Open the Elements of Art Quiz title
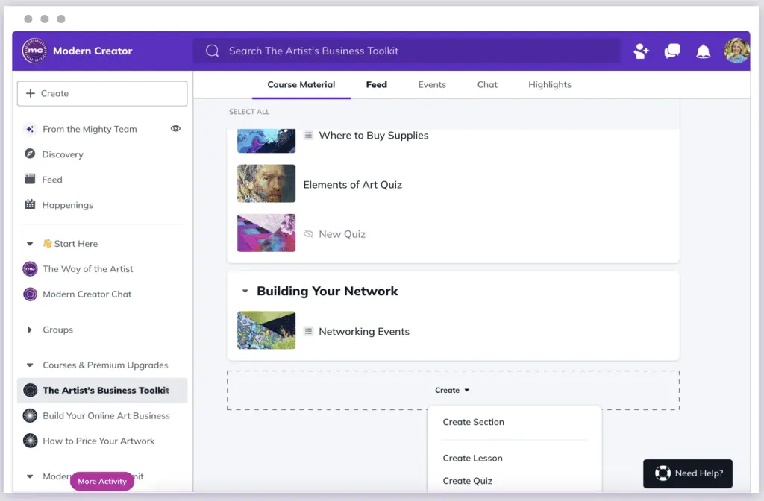The height and width of the screenshot is (501, 764). coord(352,185)
